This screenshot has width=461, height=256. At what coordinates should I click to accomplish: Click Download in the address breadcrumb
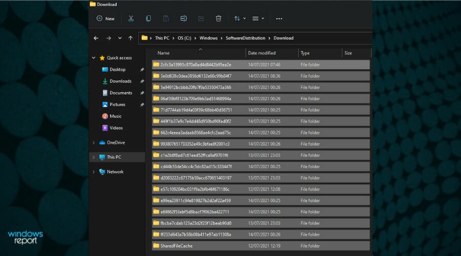coord(283,38)
